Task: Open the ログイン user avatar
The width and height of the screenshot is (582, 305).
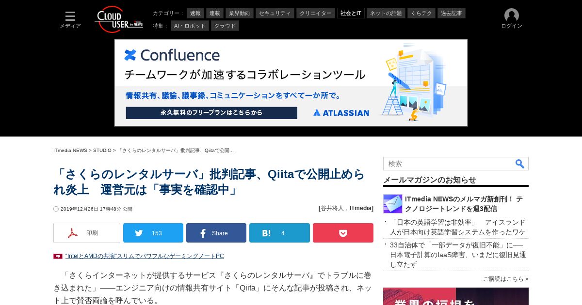Action: [x=512, y=19]
